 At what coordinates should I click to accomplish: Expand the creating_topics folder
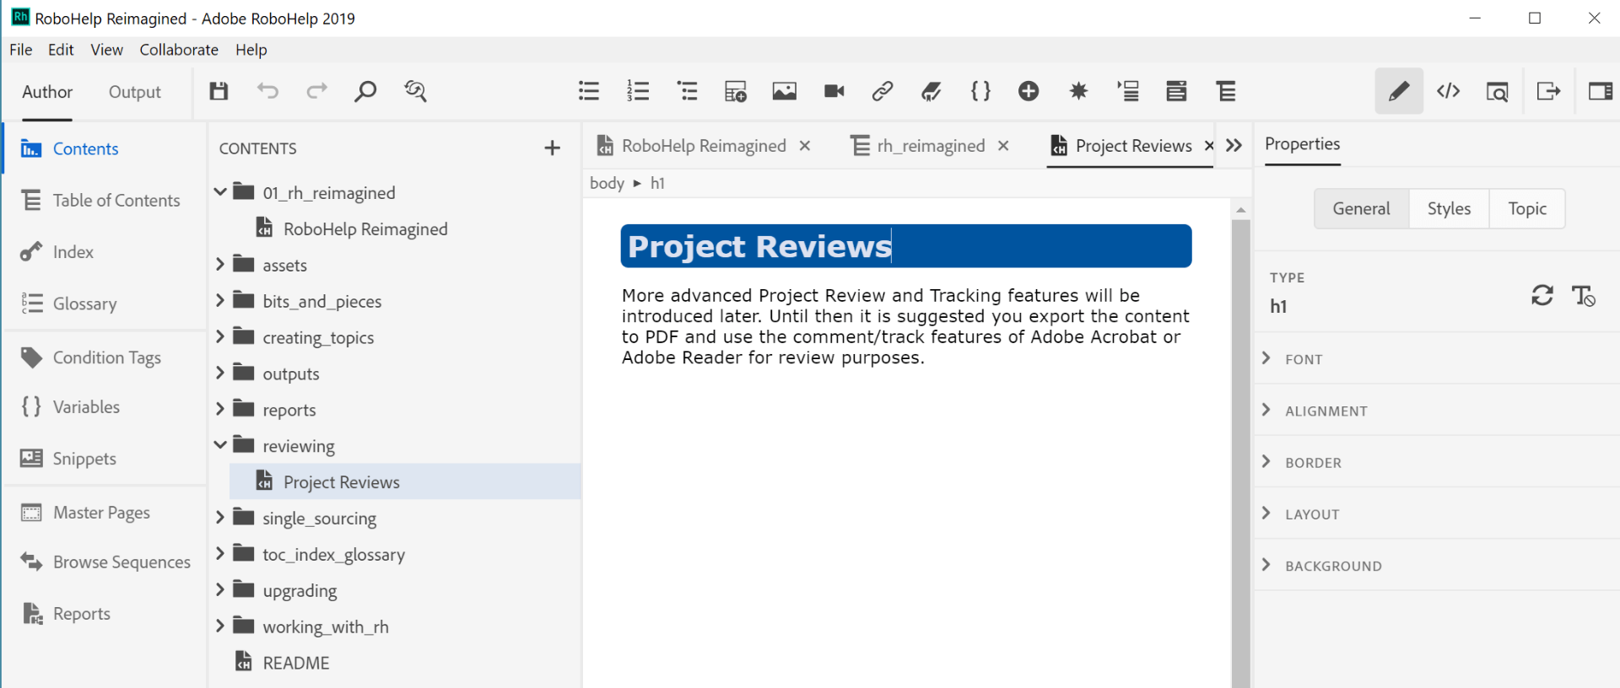point(220,336)
